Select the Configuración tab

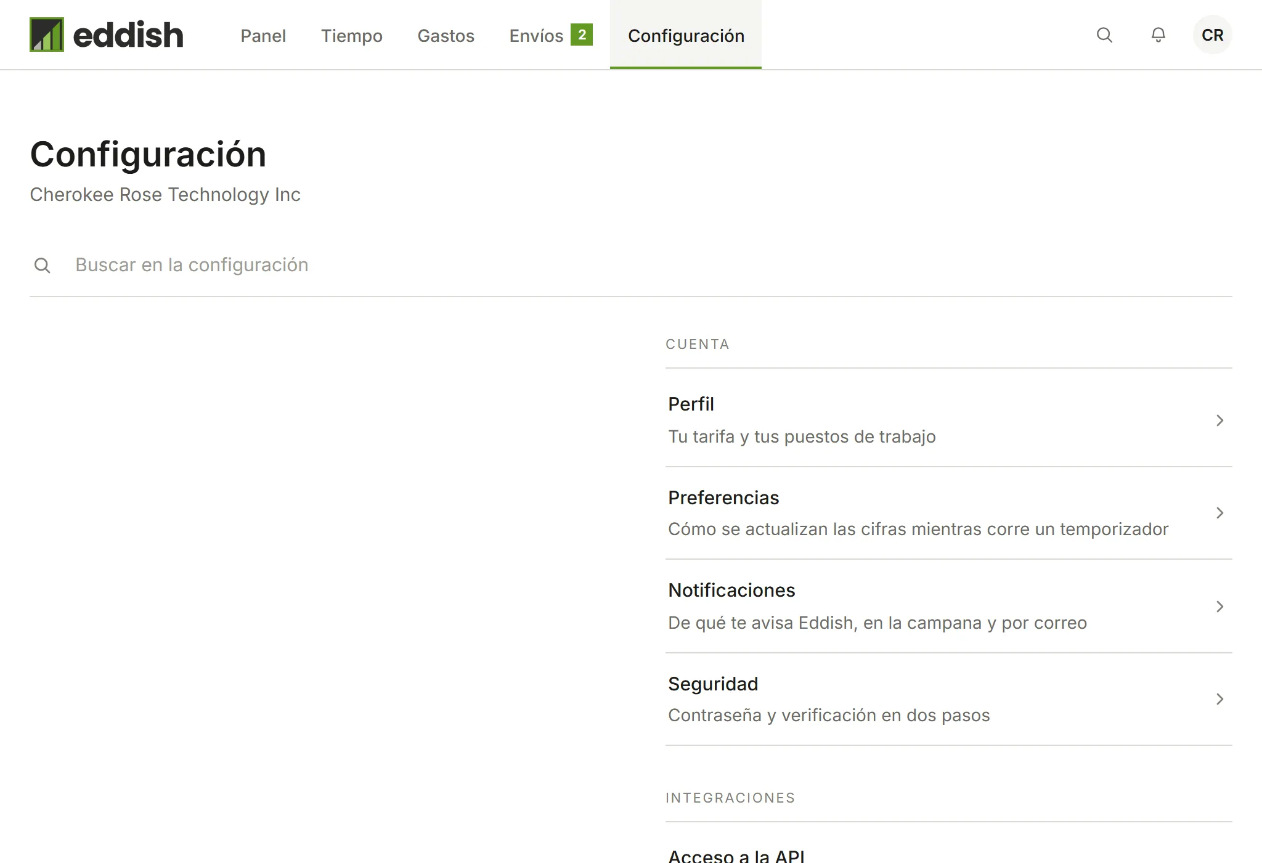pos(686,36)
